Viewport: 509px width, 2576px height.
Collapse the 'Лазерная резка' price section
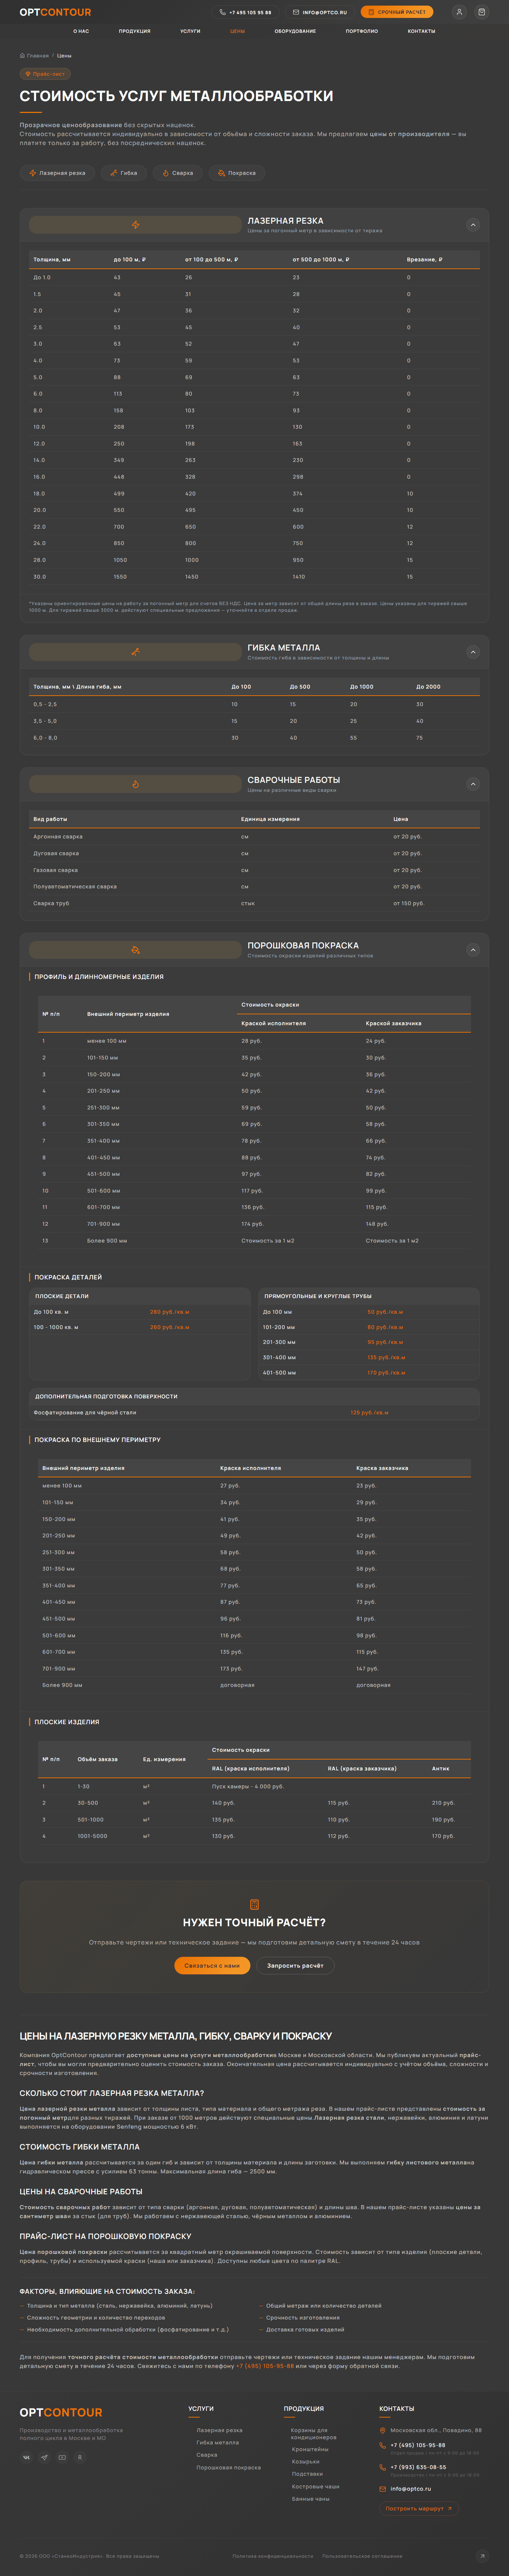click(x=473, y=225)
